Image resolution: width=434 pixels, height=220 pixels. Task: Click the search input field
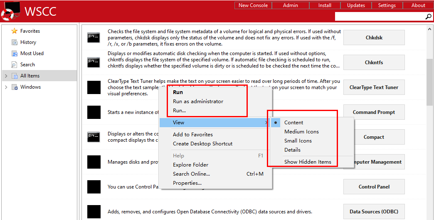(380, 17)
